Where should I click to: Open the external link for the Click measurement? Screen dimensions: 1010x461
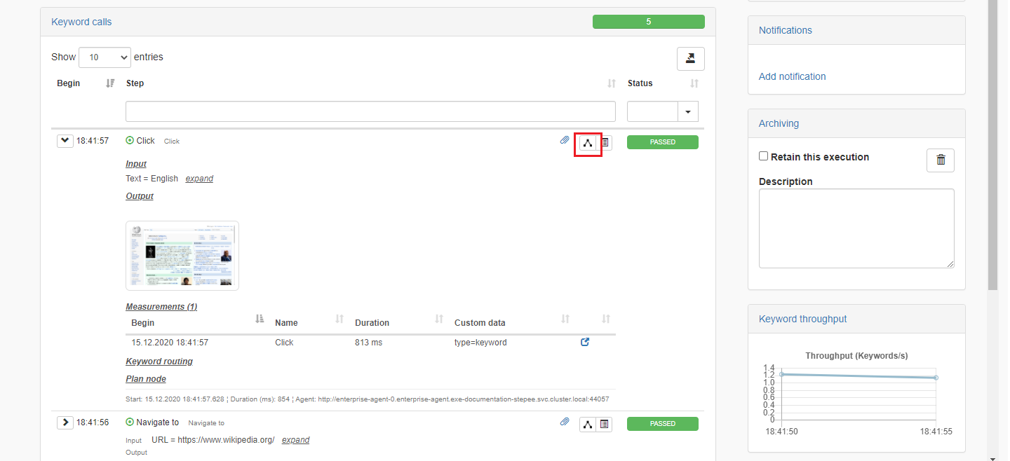point(584,343)
